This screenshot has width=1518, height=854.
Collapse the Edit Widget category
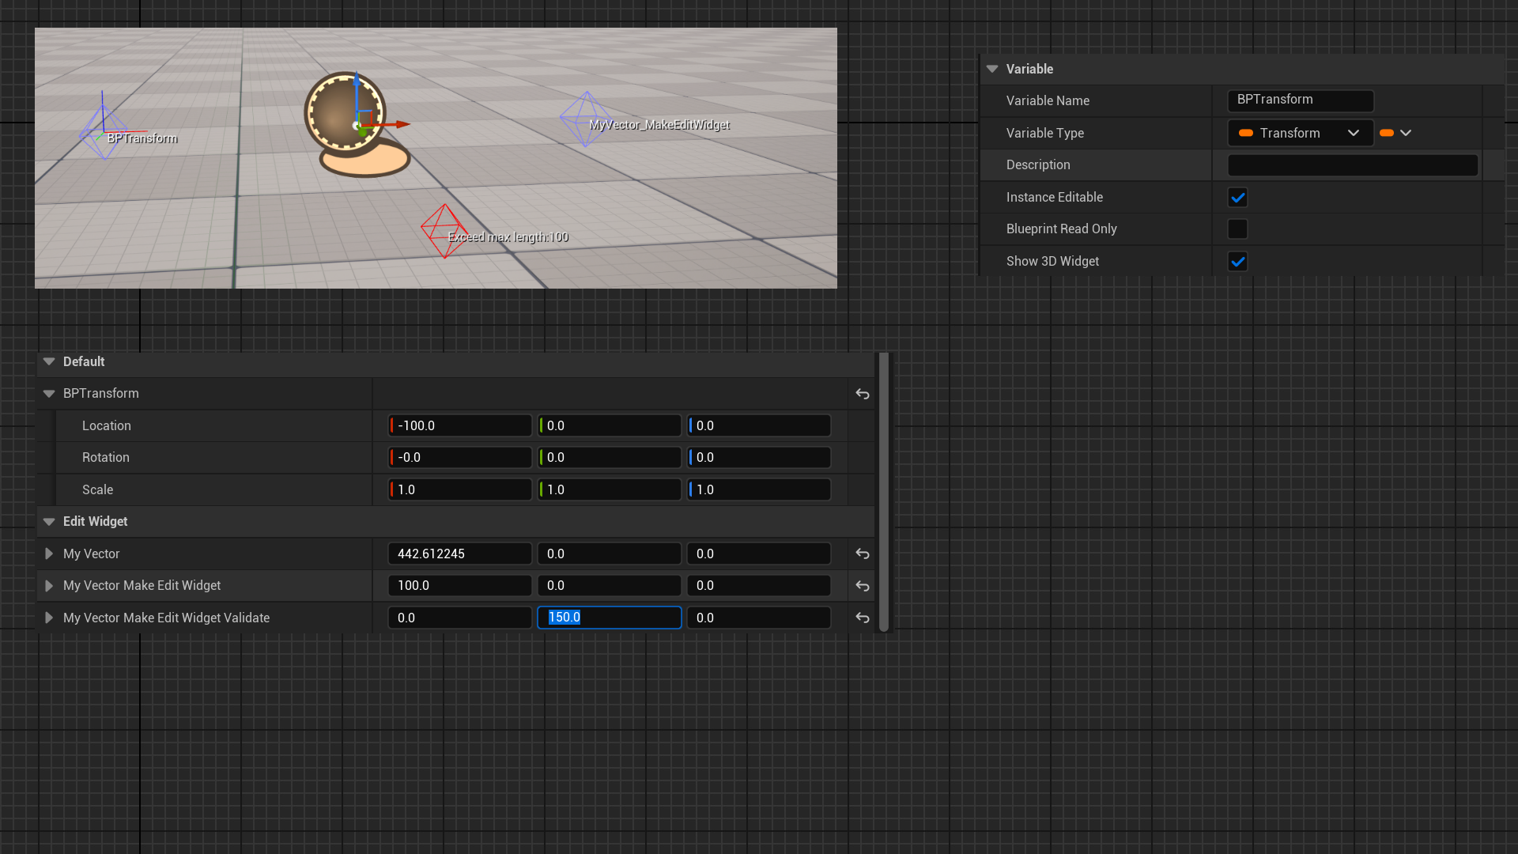pos(49,521)
